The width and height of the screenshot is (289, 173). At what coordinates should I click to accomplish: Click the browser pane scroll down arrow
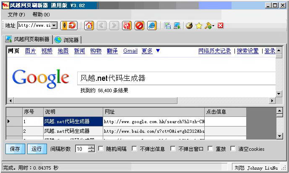click(279, 94)
